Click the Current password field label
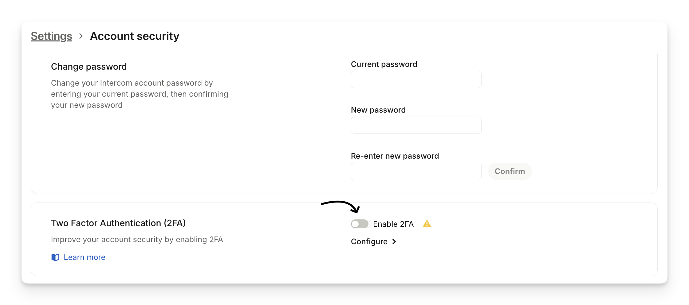This screenshot has height=305, width=689. (x=384, y=64)
